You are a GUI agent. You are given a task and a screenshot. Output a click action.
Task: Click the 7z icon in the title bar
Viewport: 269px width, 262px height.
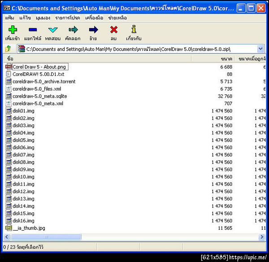coord(7,8)
